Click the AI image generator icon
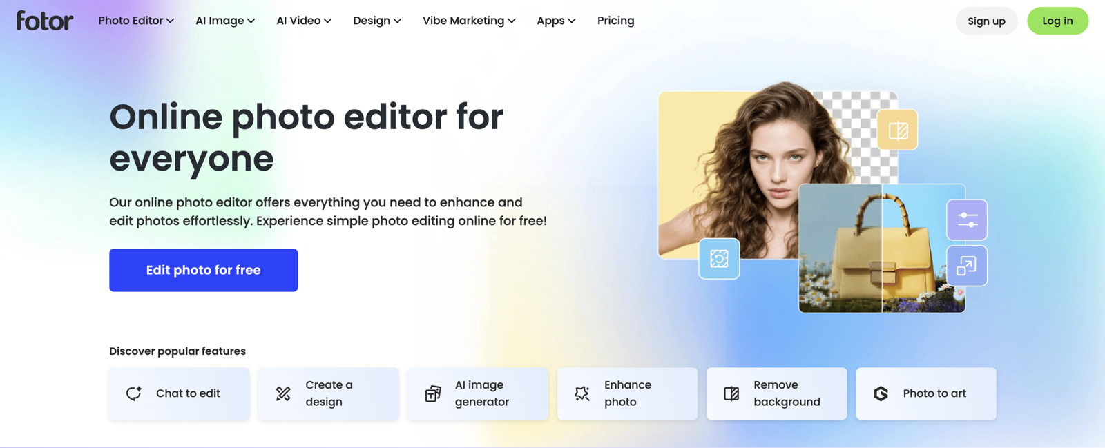Viewport: 1105px width, 448px height. [433, 393]
